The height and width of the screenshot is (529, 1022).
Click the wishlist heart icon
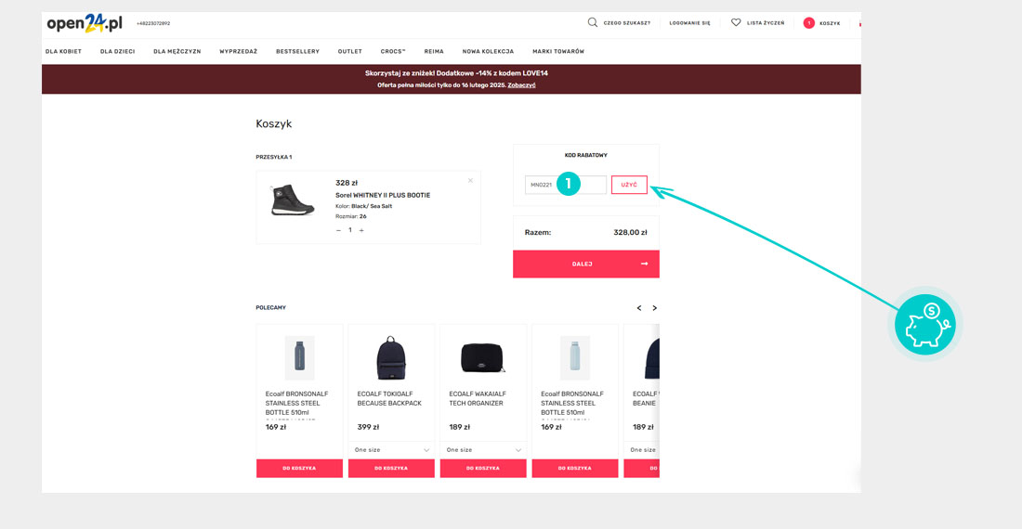tap(736, 23)
